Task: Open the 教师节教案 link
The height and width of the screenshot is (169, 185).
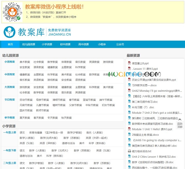Action: coord(42,110)
